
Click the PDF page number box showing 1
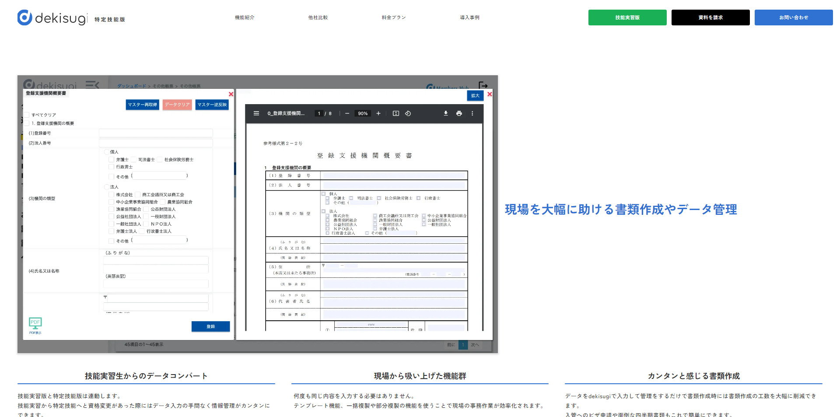tap(319, 113)
